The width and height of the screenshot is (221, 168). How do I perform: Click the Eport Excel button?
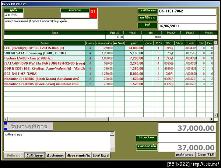101,156
